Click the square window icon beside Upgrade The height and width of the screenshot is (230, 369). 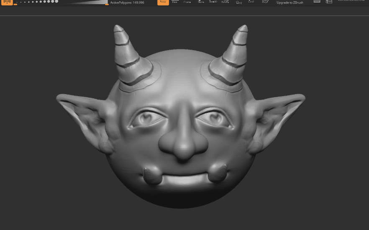coord(317,2)
